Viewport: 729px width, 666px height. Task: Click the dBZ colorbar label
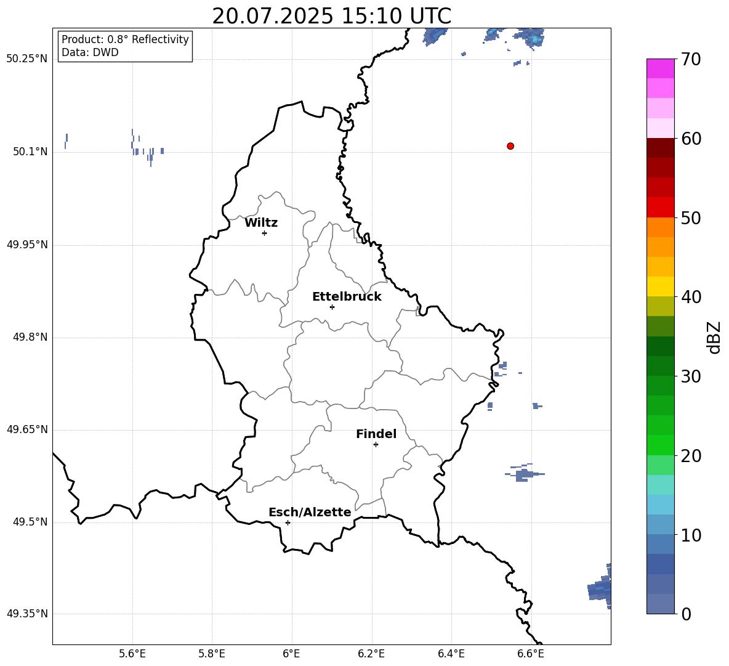pos(714,337)
